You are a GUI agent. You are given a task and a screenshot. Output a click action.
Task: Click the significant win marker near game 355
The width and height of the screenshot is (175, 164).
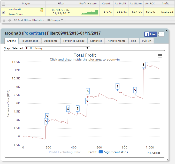[x=68, y=109]
